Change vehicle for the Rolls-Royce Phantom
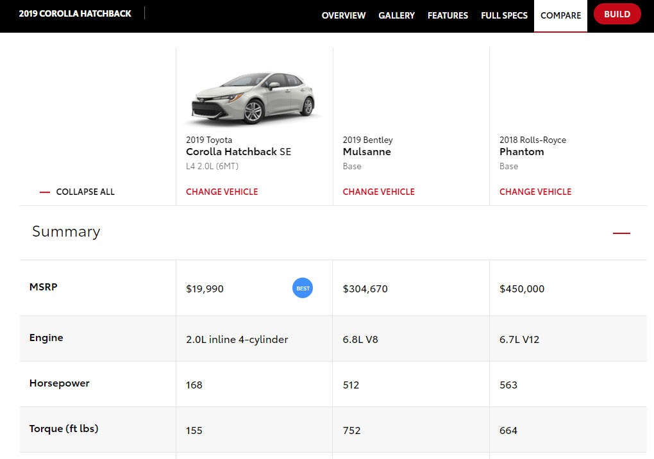 (x=535, y=192)
